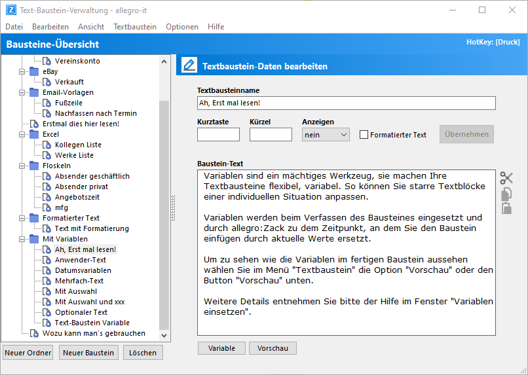
Task: Click the copy icon beside Baustein-Text
Action: (506, 194)
